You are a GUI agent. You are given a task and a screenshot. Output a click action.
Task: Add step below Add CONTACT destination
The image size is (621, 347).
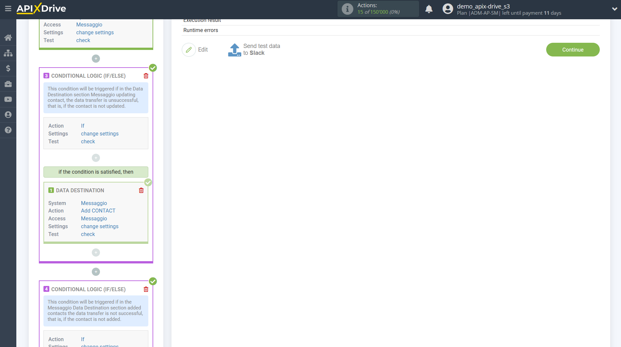[96, 253]
